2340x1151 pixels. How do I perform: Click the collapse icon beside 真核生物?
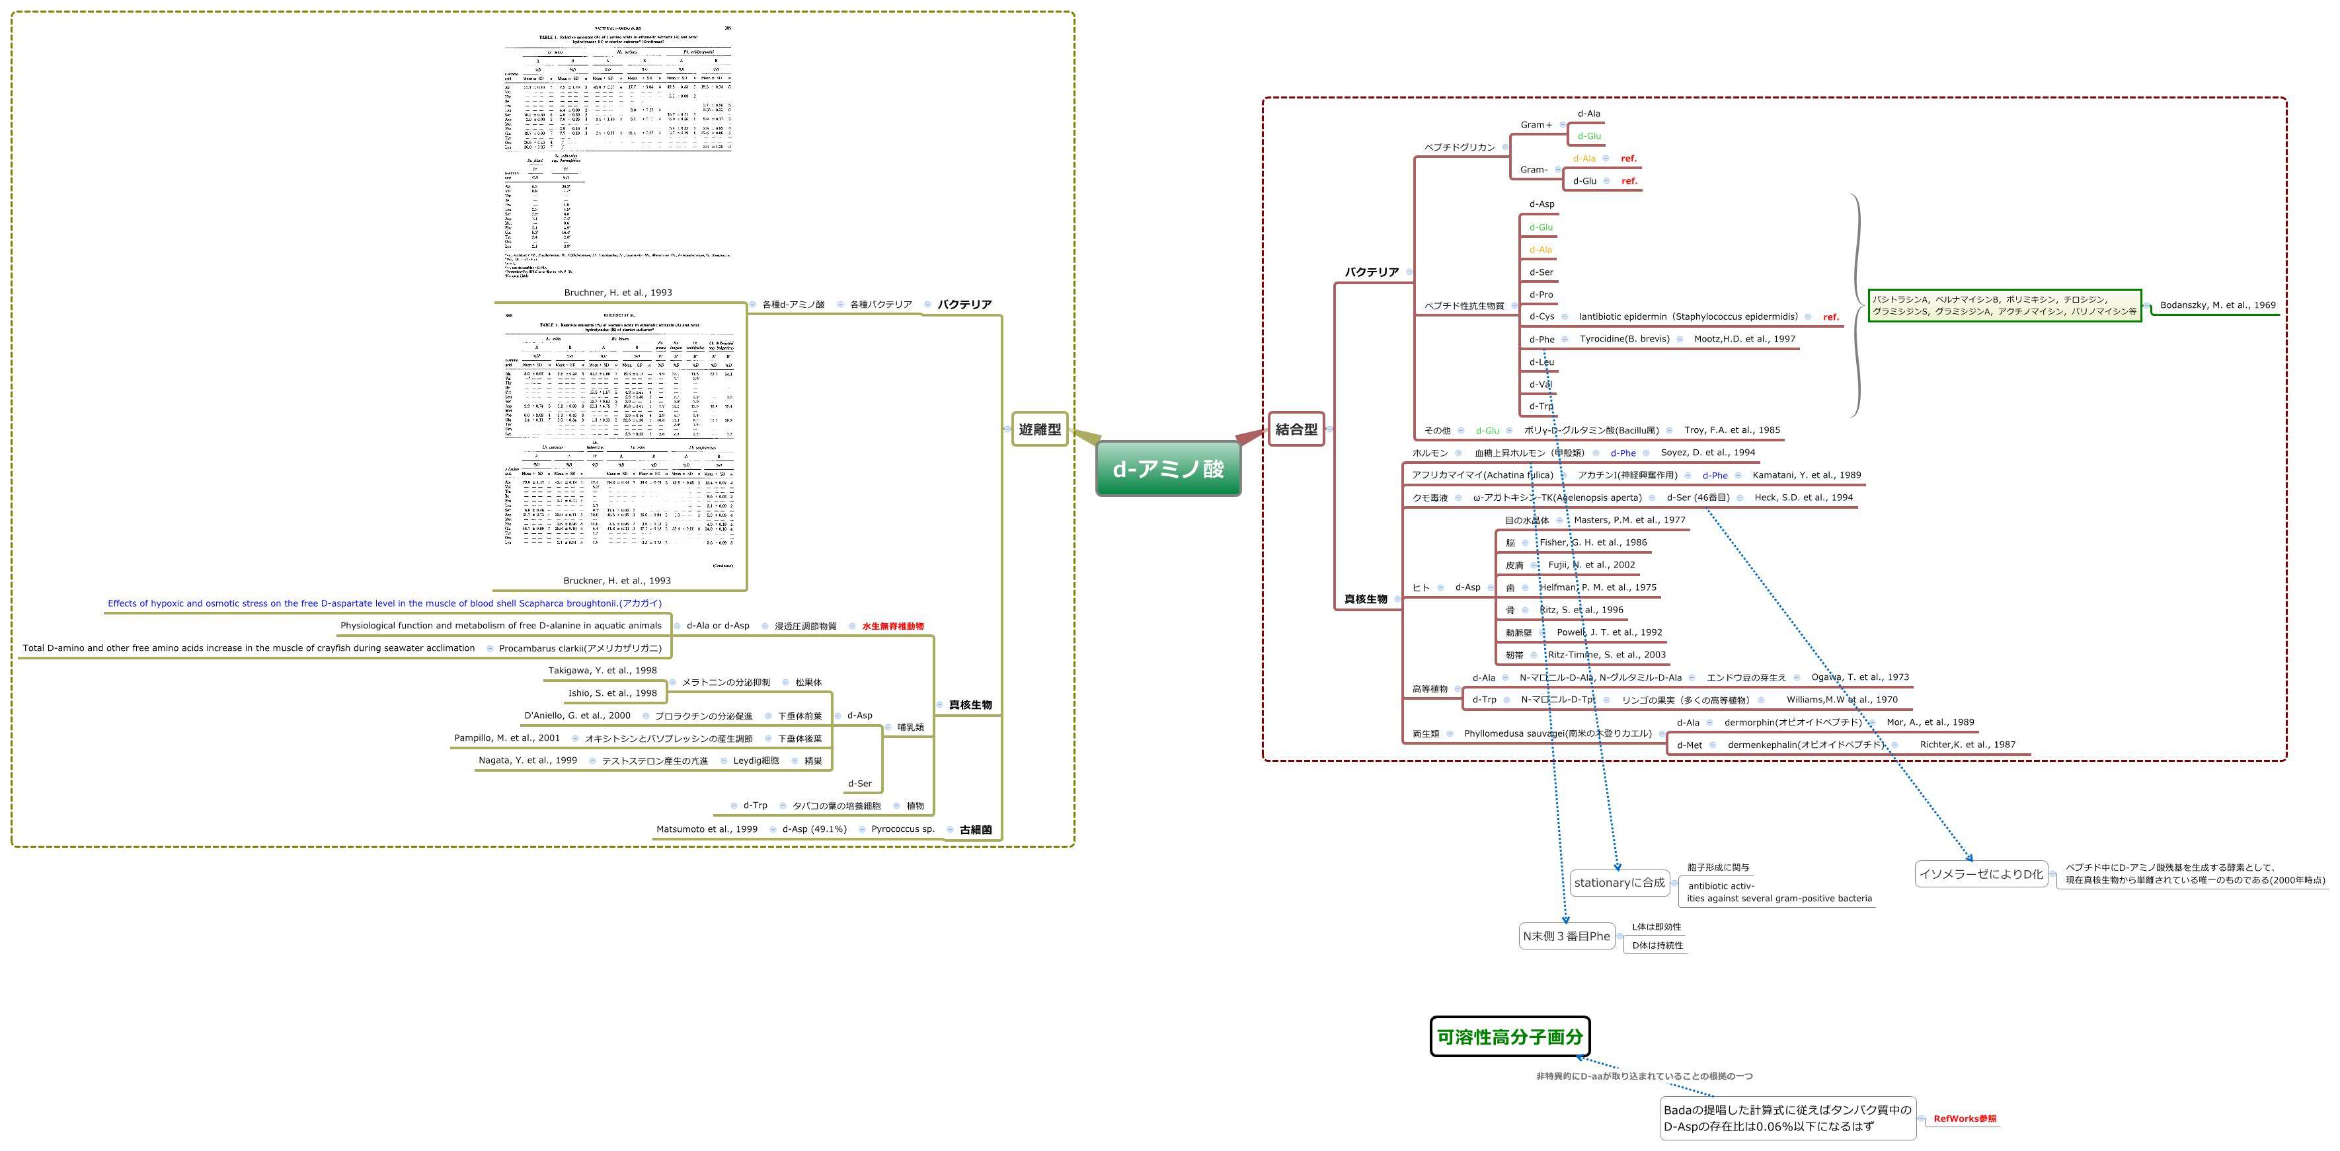[x=1398, y=598]
